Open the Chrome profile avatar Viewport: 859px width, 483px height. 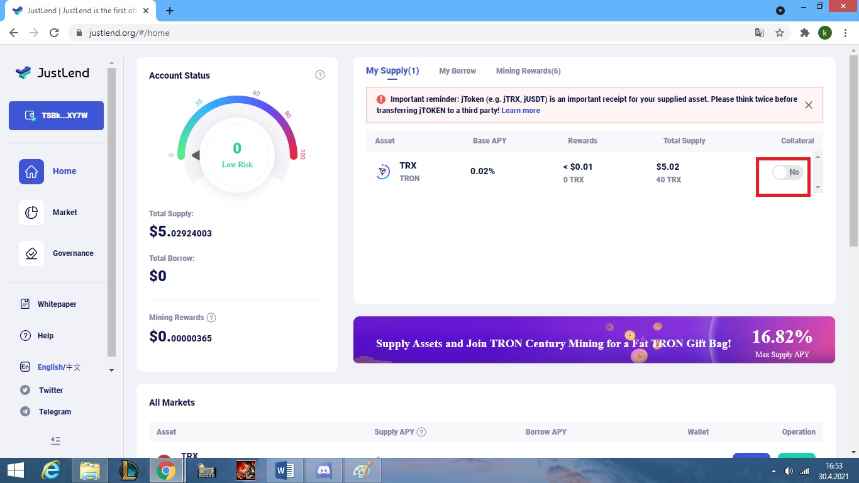(x=825, y=33)
